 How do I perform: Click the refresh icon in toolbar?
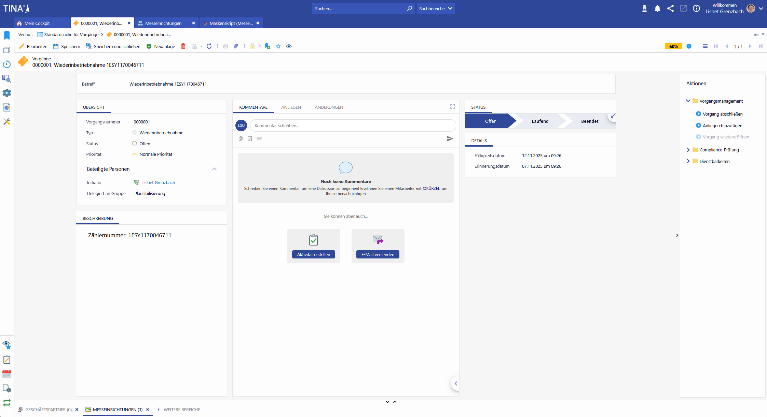(x=209, y=46)
